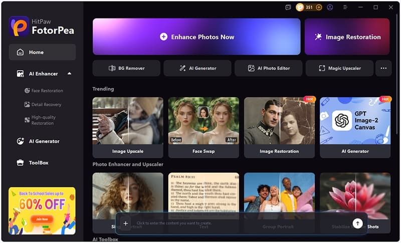Click the Face Restoration smiley icon

pos(27,91)
